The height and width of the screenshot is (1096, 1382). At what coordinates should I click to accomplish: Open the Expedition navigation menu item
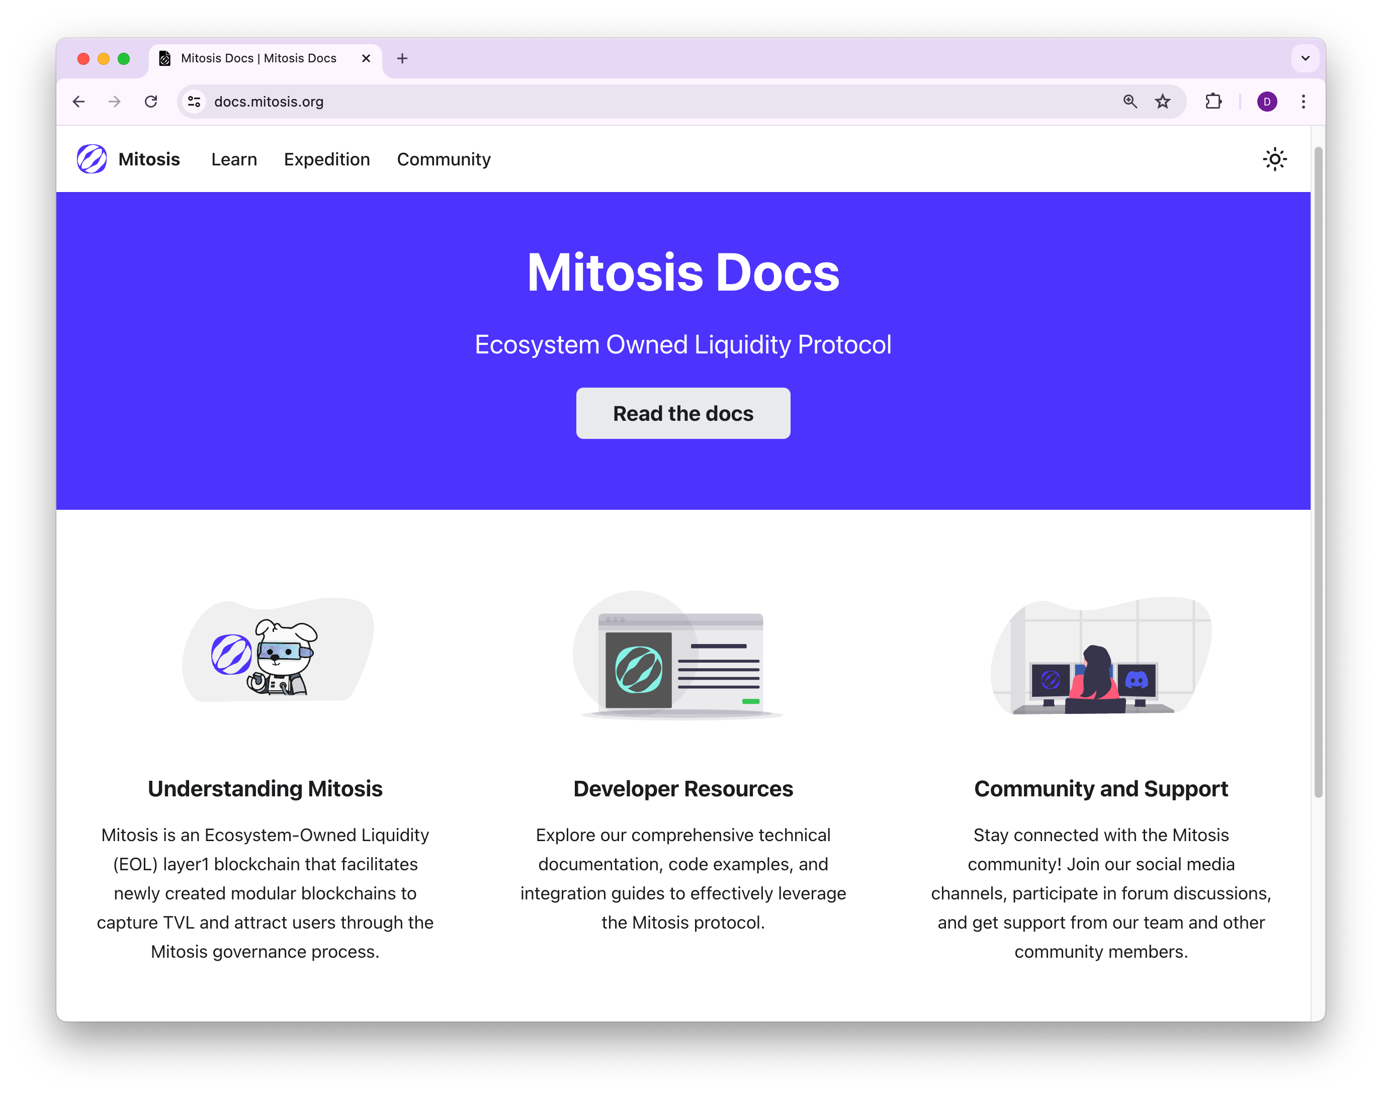click(x=326, y=158)
